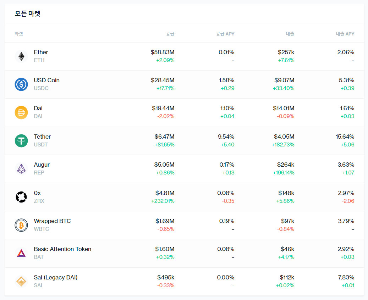Viewport: 368px width, 300px height.
Task: Click the Ether ETH diamond icon
Action: [21, 56]
